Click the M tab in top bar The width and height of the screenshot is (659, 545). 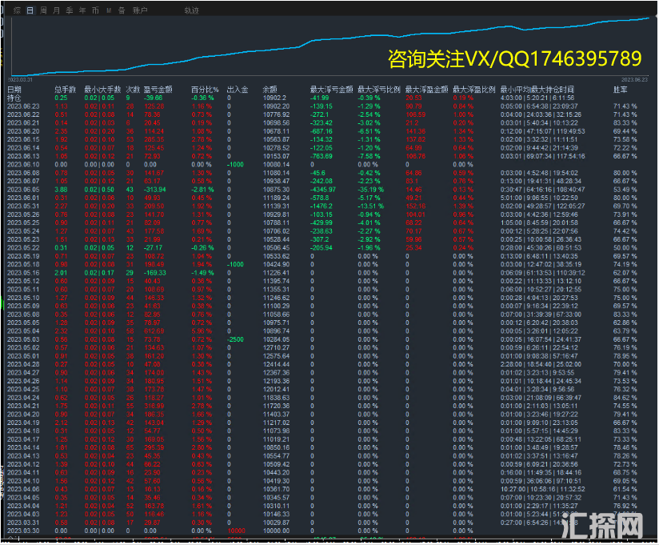[109, 10]
